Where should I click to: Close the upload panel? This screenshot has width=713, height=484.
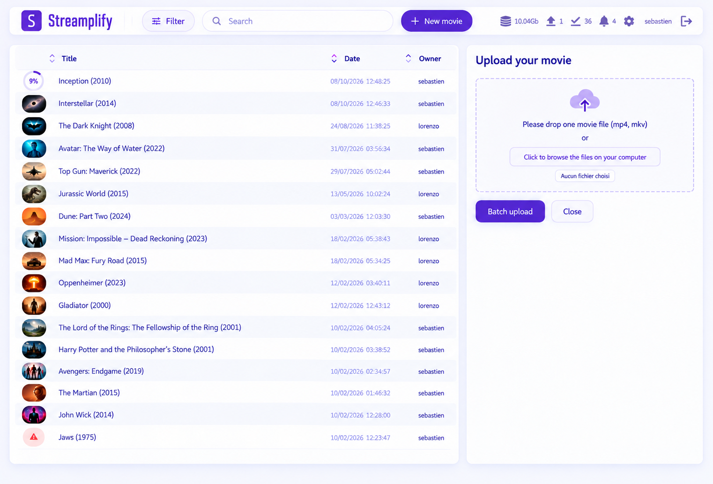tap(572, 211)
